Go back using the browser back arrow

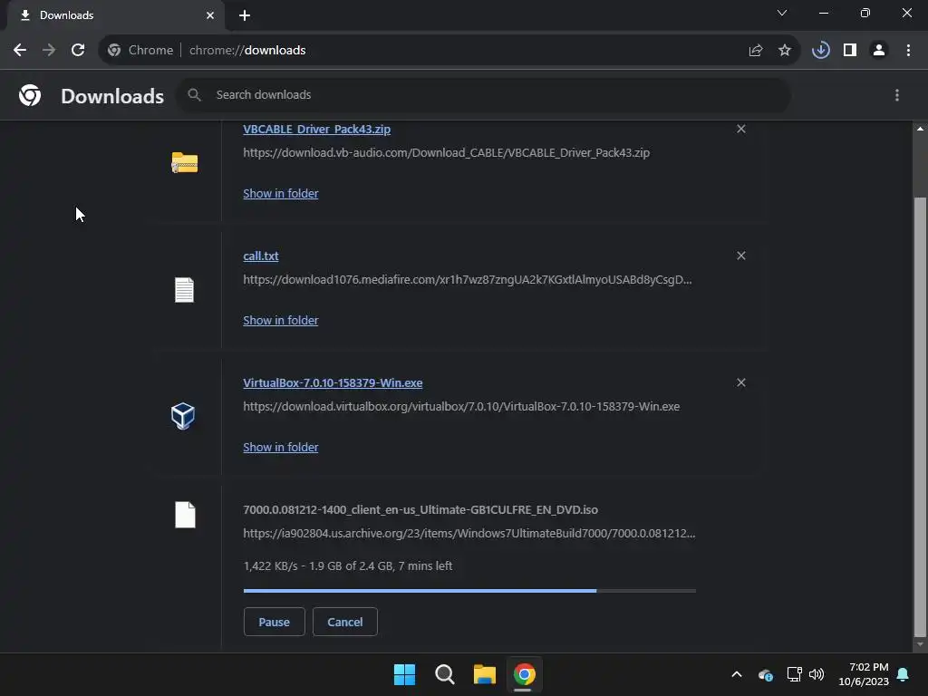tap(20, 51)
